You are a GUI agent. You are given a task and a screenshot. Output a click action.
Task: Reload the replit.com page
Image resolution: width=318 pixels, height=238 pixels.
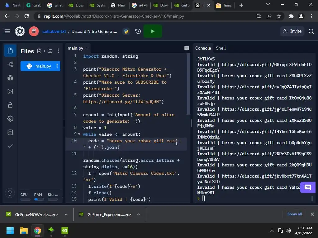27,16
